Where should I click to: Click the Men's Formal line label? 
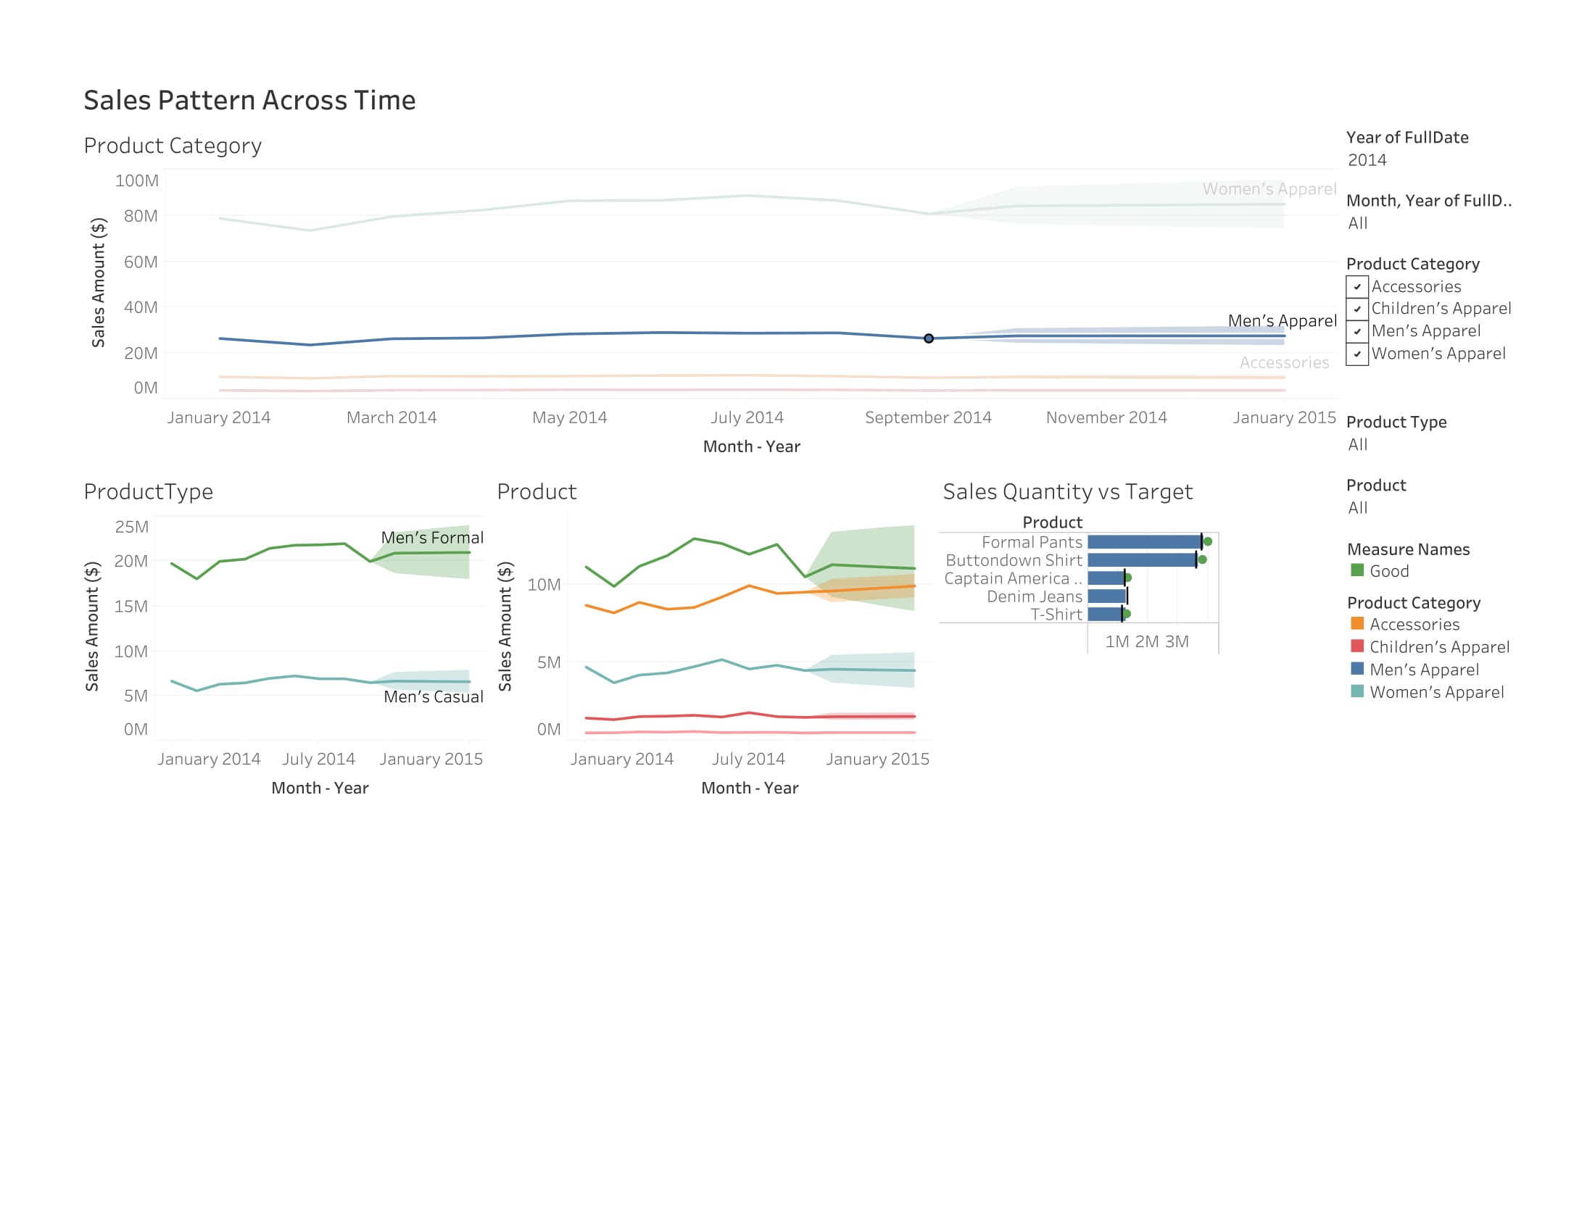point(432,538)
